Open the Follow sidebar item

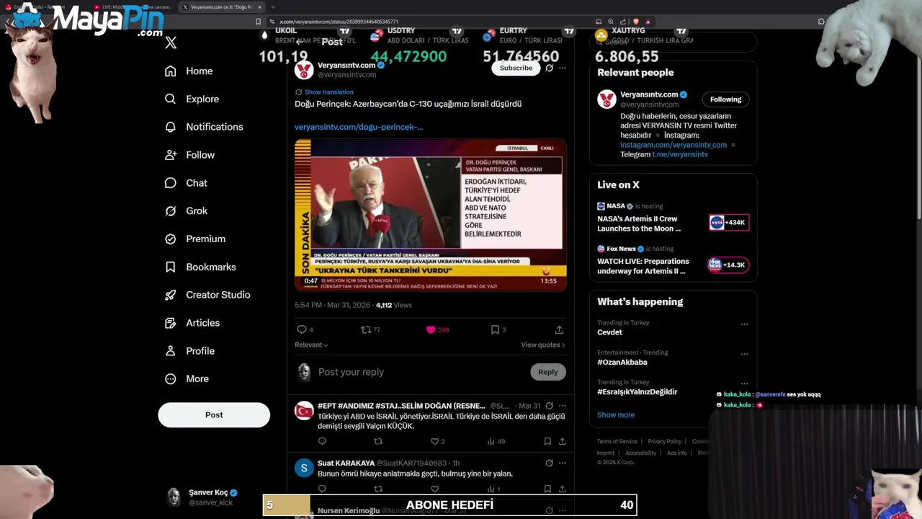coord(189,155)
